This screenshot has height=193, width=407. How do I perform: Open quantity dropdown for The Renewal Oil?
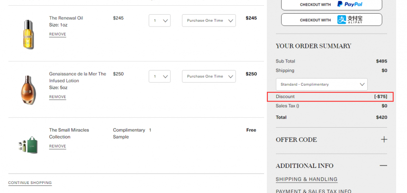(x=159, y=20)
